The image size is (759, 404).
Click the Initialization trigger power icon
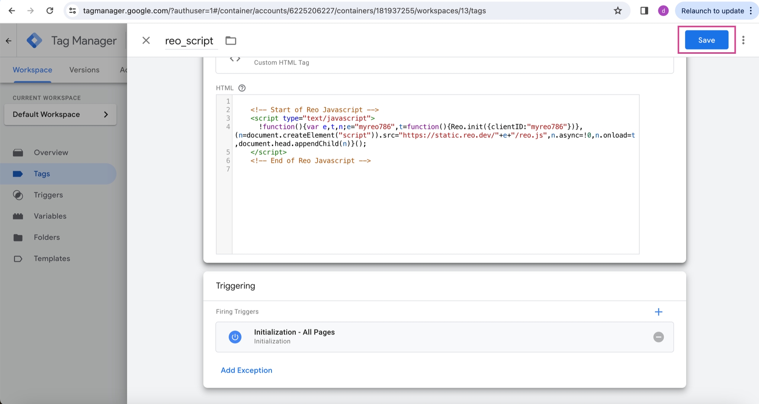coord(235,337)
